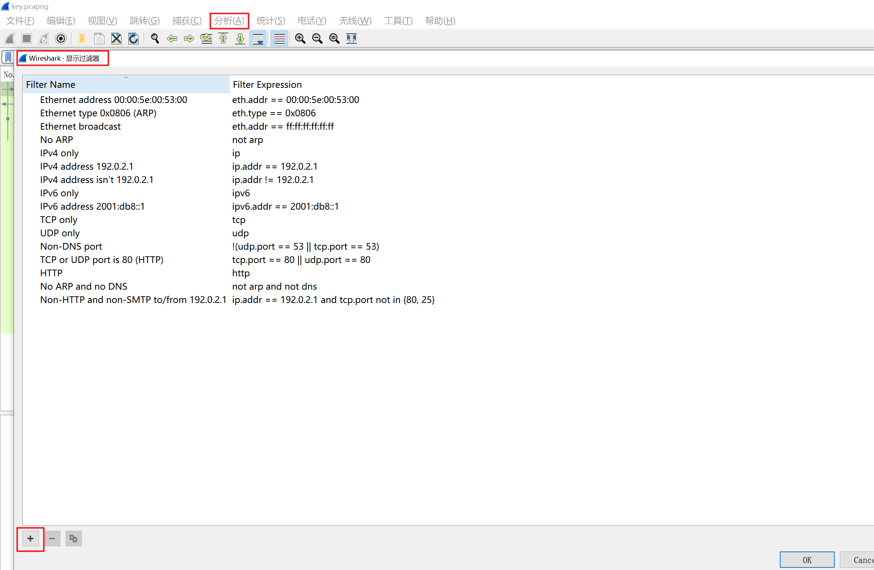Select the 'No ARP' filter row
Viewport: 874px width, 570px height.
pyautogui.click(x=56, y=140)
